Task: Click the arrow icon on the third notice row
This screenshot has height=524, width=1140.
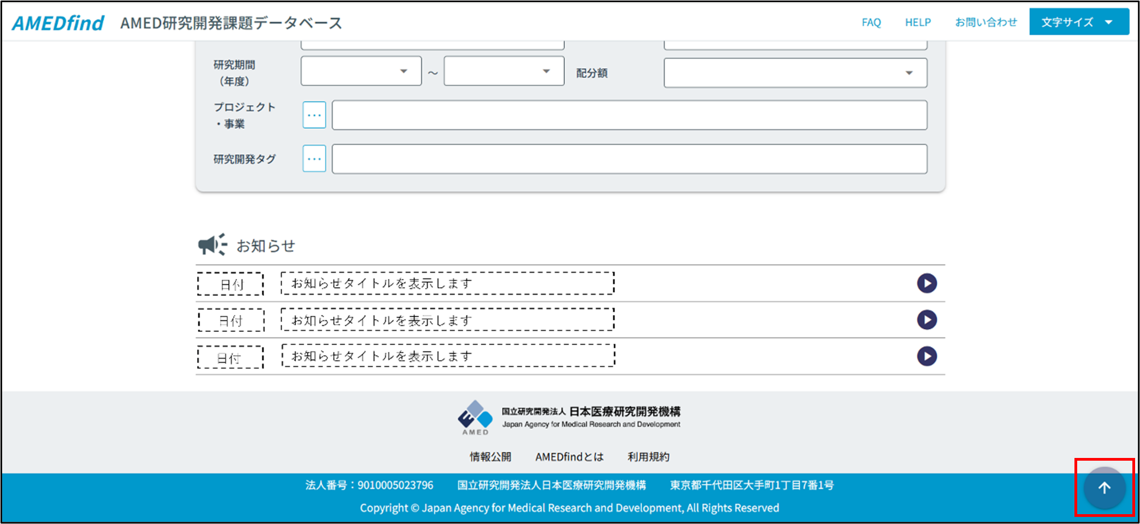Action: (926, 356)
